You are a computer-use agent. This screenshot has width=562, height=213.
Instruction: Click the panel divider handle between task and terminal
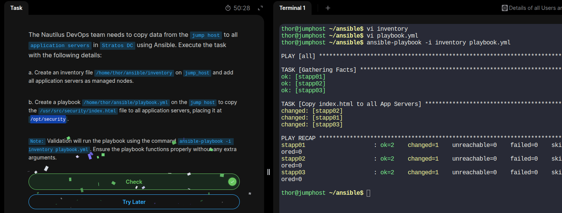tap(269, 172)
